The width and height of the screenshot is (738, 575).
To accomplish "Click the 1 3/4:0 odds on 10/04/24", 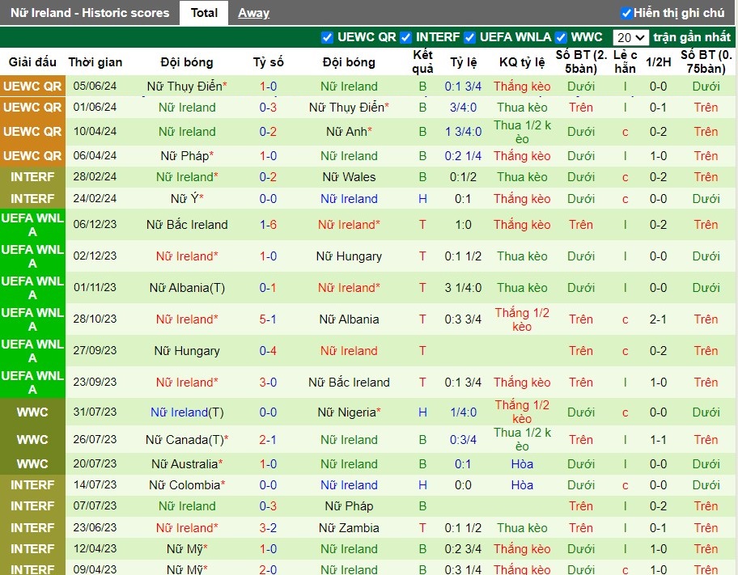I will [x=463, y=131].
